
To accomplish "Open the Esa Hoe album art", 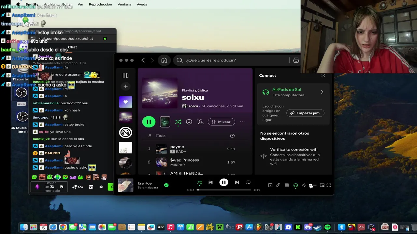I will tap(125, 185).
